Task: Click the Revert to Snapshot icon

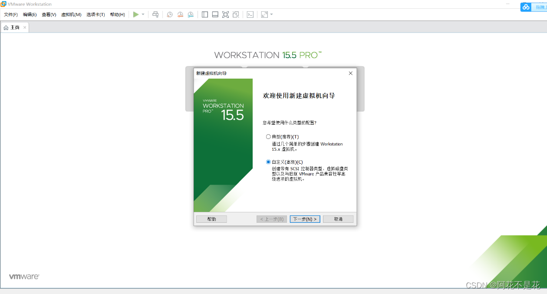Action: tap(180, 14)
